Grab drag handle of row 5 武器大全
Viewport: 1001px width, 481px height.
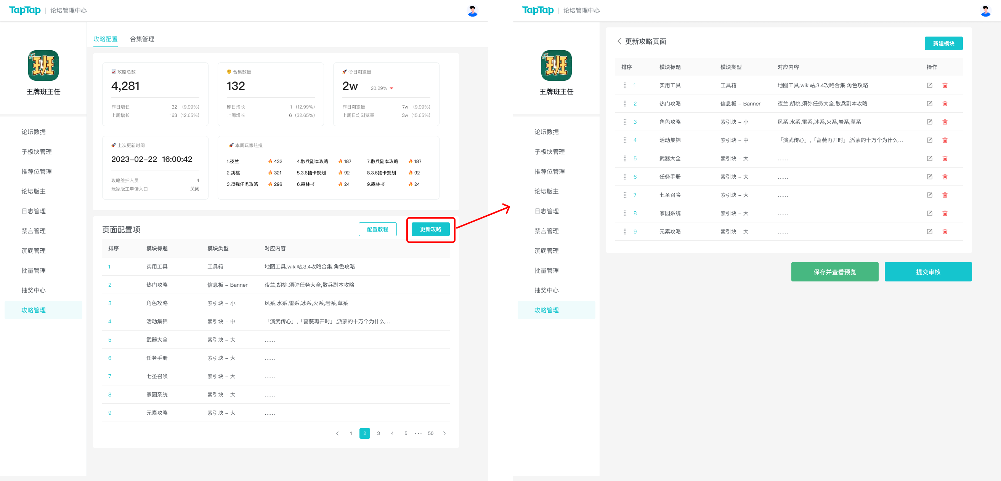pos(625,158)
